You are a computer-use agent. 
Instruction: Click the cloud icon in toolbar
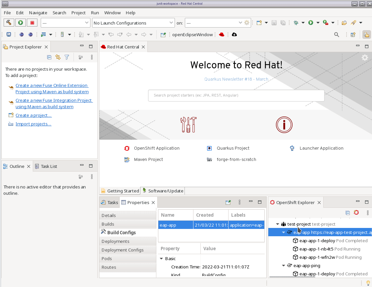[235, 35]
